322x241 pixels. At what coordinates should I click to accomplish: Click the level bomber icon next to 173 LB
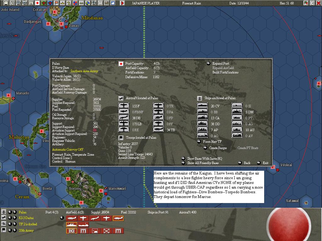click(x=124, y=124)
